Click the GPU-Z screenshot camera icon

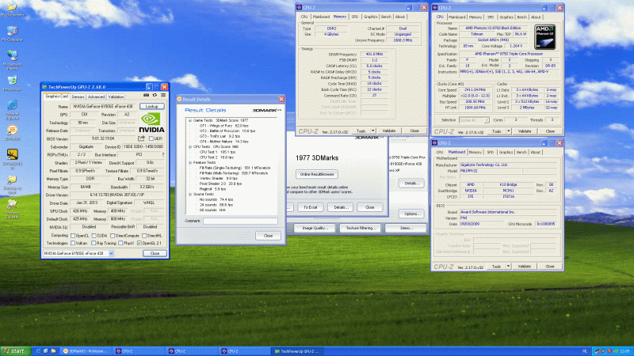click(x=147, y=95)
